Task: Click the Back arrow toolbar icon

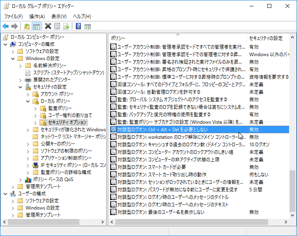Action: coord(6,26)
